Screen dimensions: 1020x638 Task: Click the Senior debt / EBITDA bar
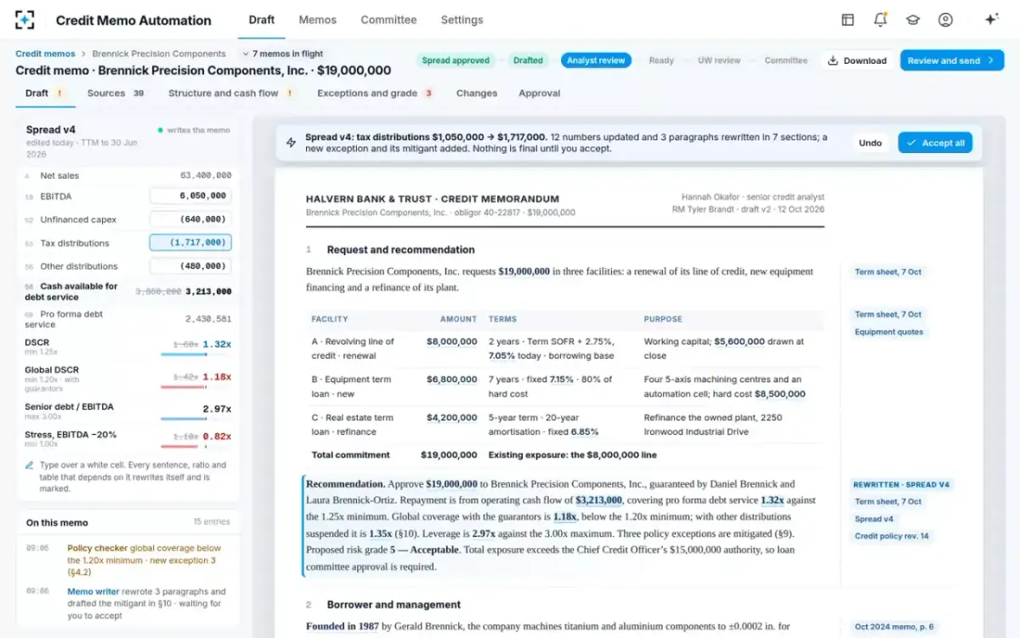[195, 419]
